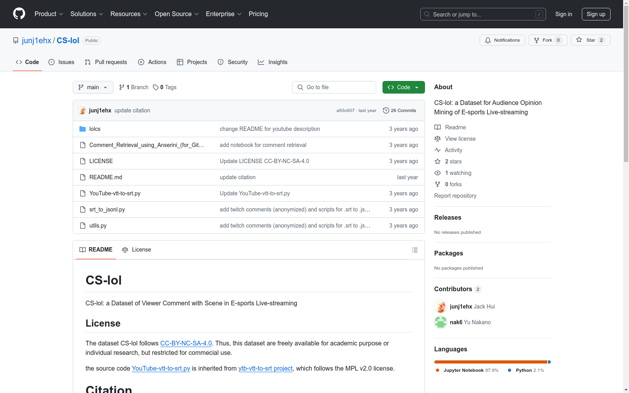
Task: Click nak6 contributor avatar
Action: 441,322
